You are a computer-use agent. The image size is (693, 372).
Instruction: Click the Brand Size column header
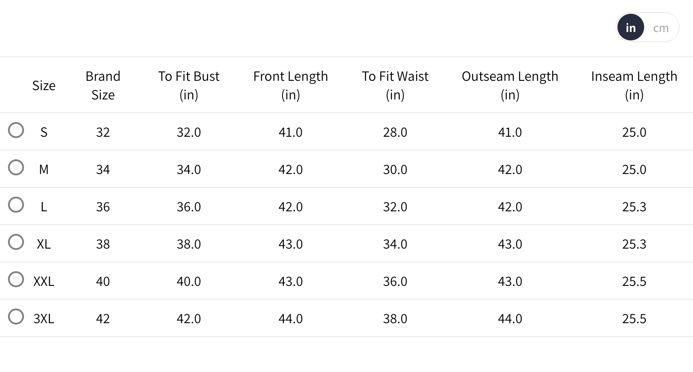click(x=103, y=85)
